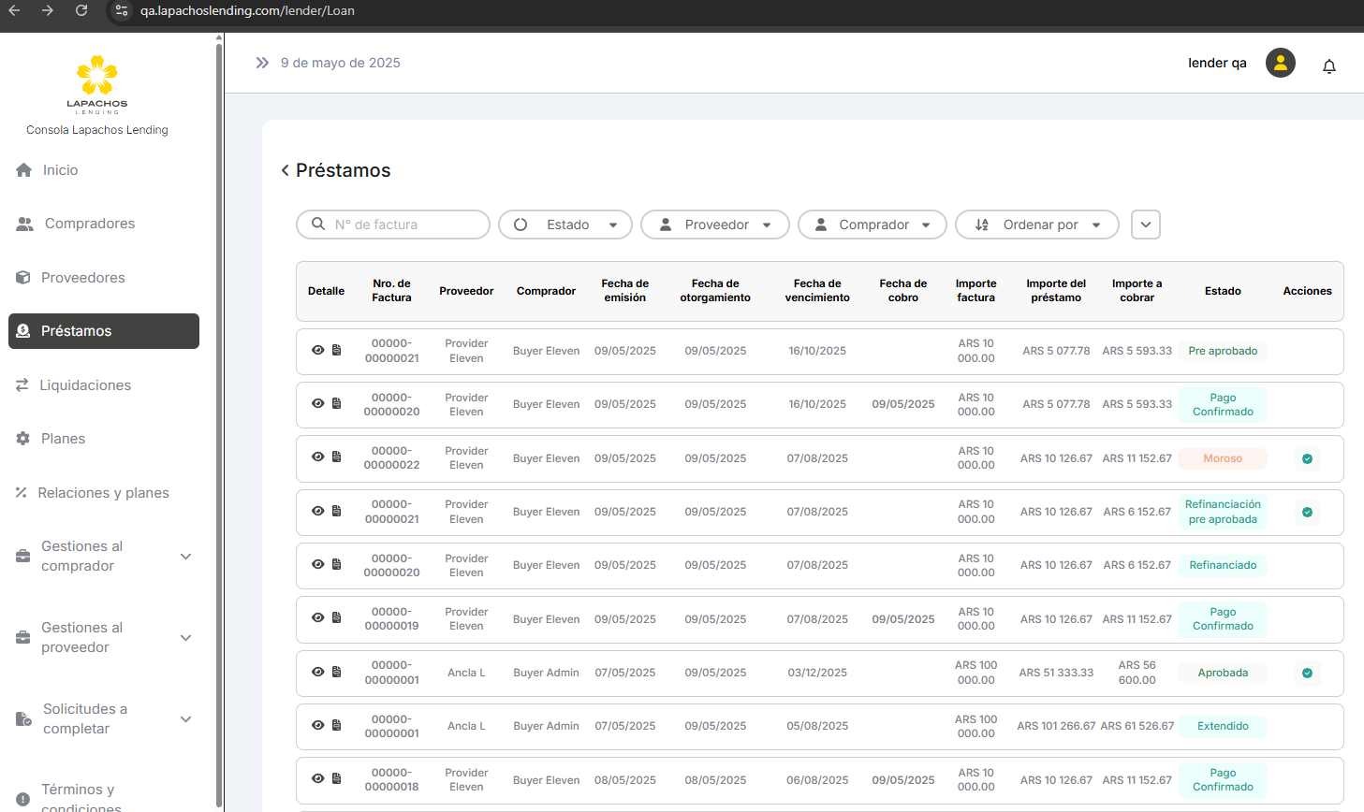Reload the page in browser
The width and height of the screenshot is (1364, 812).
(x=81, y=10)
